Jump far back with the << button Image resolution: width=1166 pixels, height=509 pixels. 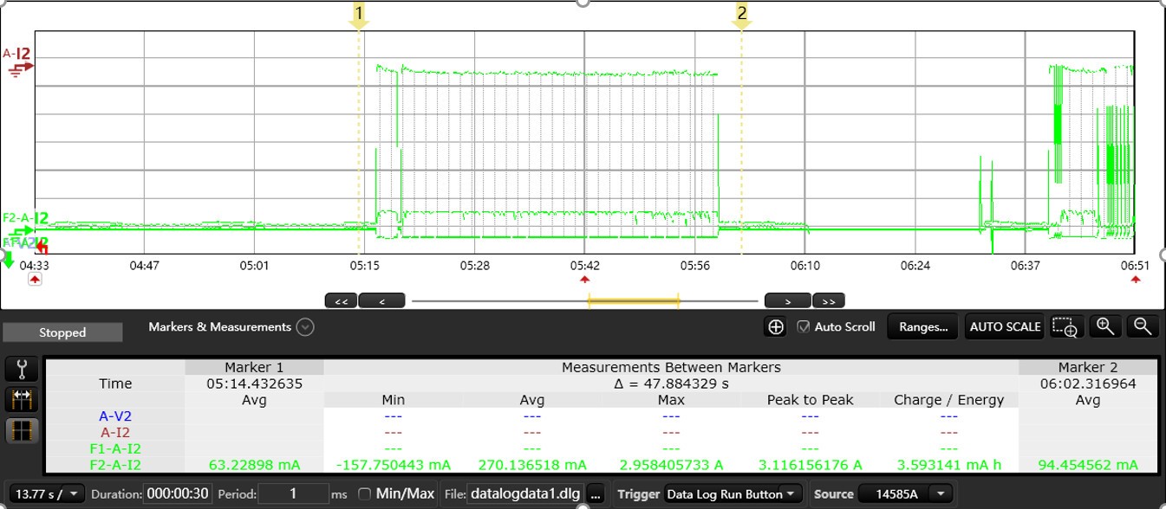coord(341,301)
